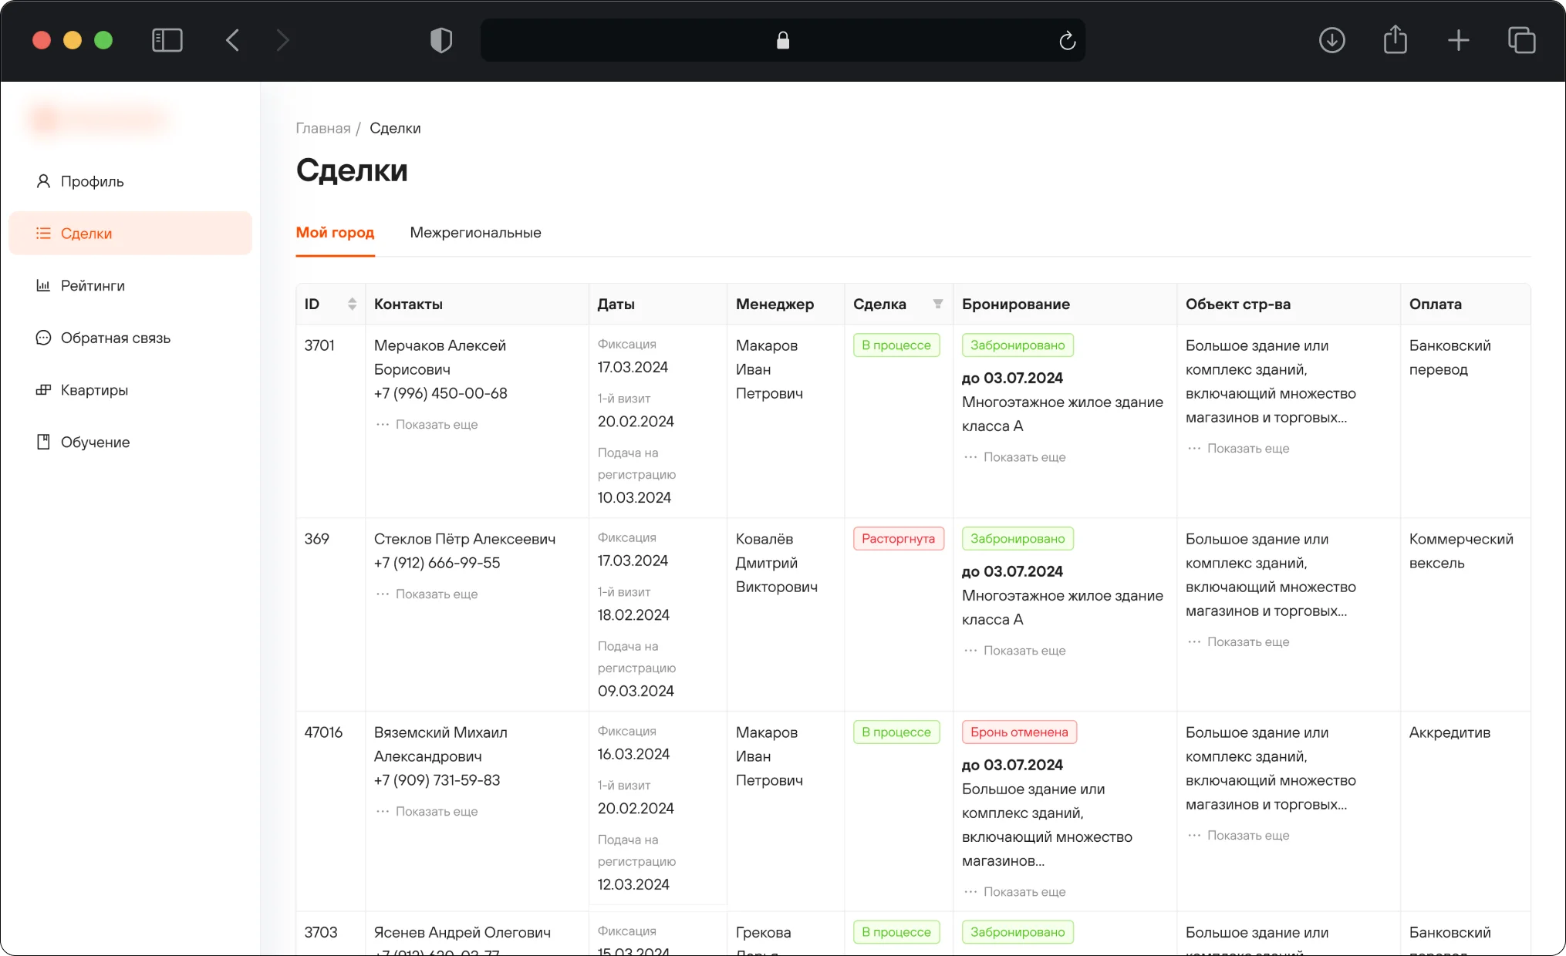Image resolution: width=1566 pixels, height=956 pixels.
Task: Toggle the browser sidebar panel icon
Action: click(167, 40)
